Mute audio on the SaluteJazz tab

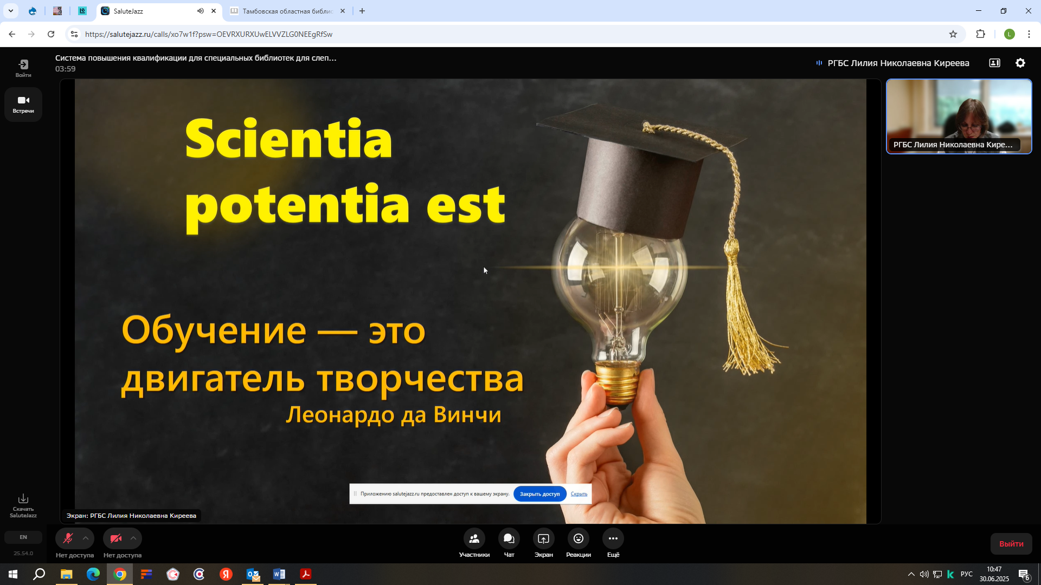pyautogui.click(x=201, y=11)
